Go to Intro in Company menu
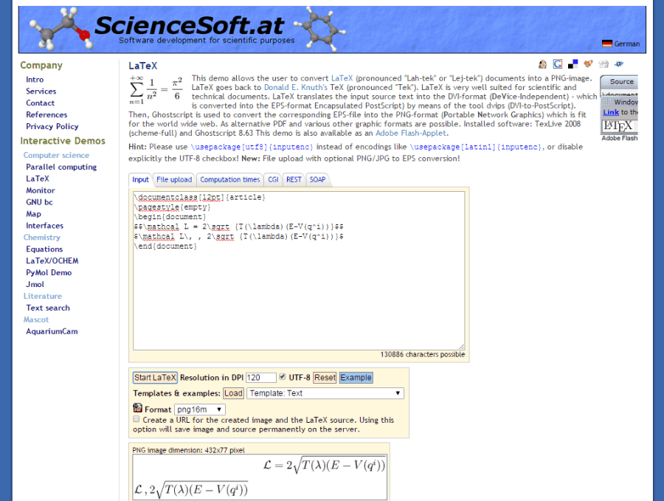 coord(35,80)
